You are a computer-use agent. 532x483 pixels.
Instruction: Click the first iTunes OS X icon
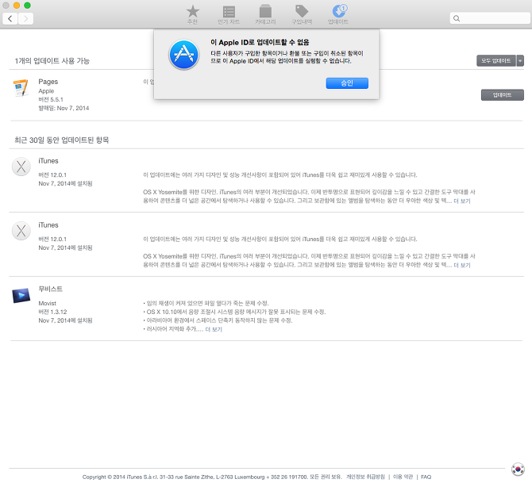pyautogui.click(x=21, y=167)
